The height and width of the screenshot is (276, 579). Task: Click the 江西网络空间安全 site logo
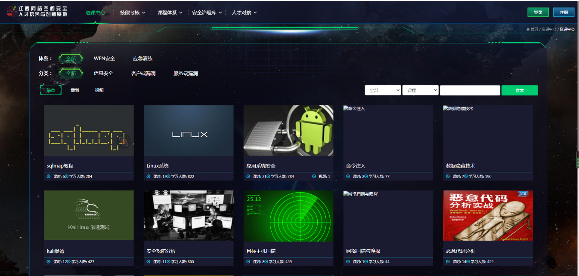[37, 12]
